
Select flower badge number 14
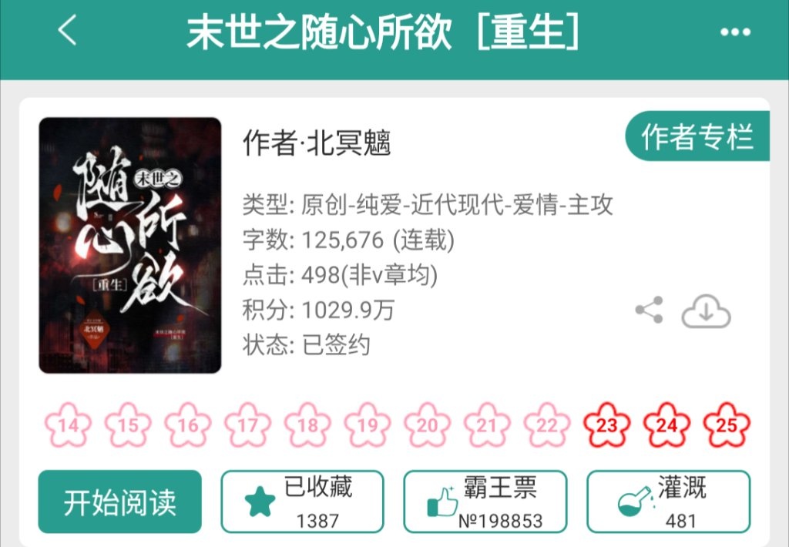coord(68,425)
